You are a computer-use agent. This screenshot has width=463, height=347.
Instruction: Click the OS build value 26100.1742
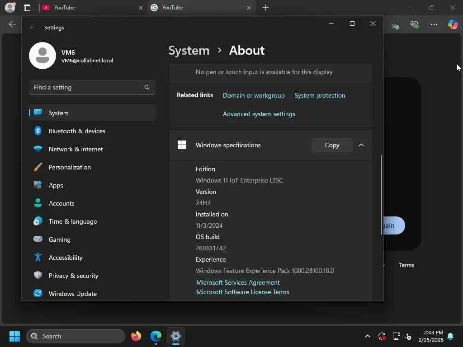211,248
